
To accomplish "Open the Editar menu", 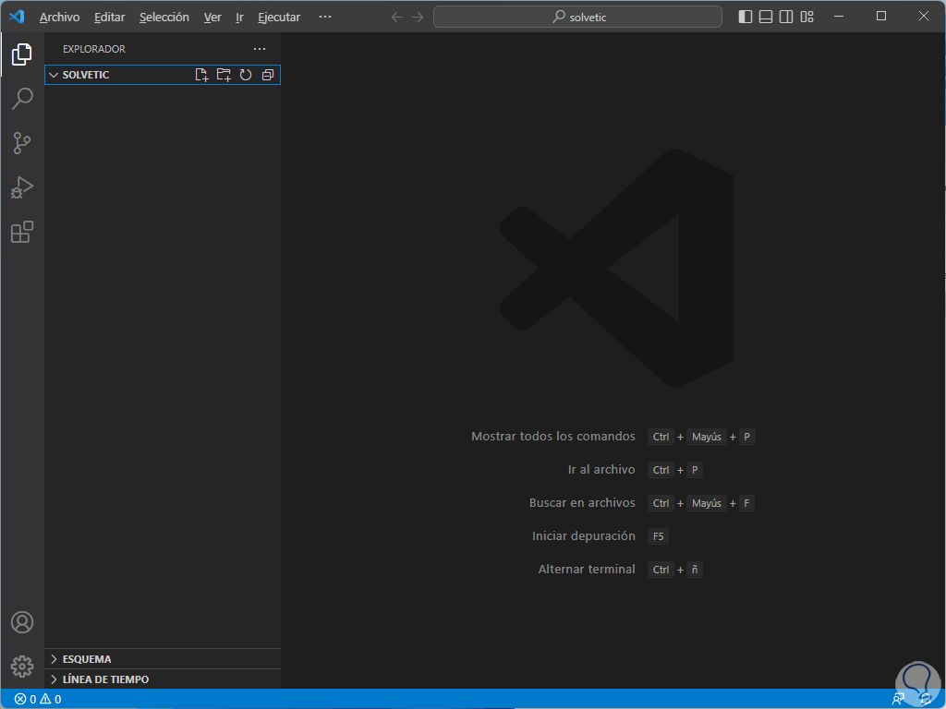I will pyautogui.click(x=109, y=17).
